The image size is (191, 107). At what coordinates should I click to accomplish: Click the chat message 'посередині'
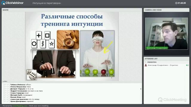point(18,95)
